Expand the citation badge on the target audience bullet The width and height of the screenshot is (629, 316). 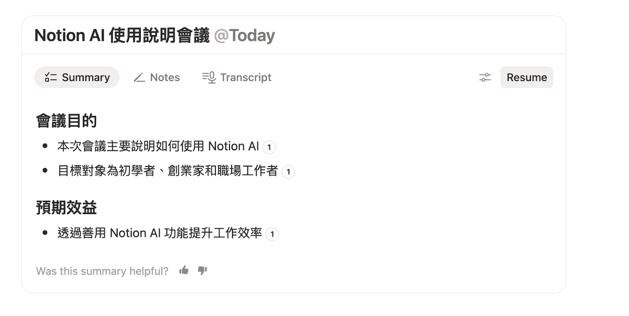(288, 172)
